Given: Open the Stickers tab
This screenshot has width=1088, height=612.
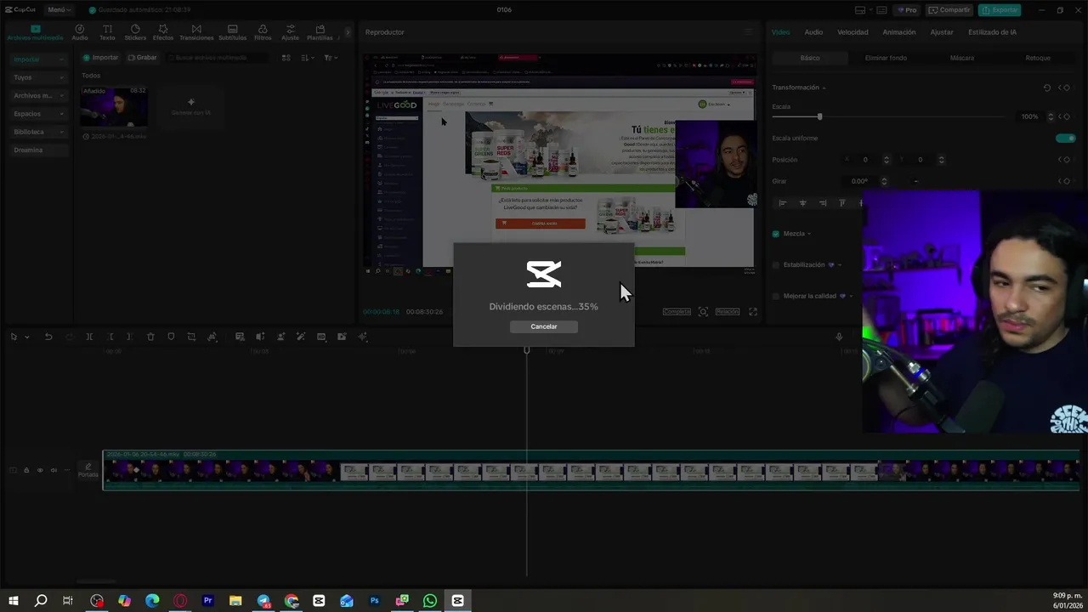Looking at the screenshot, I should click(135, 32).
